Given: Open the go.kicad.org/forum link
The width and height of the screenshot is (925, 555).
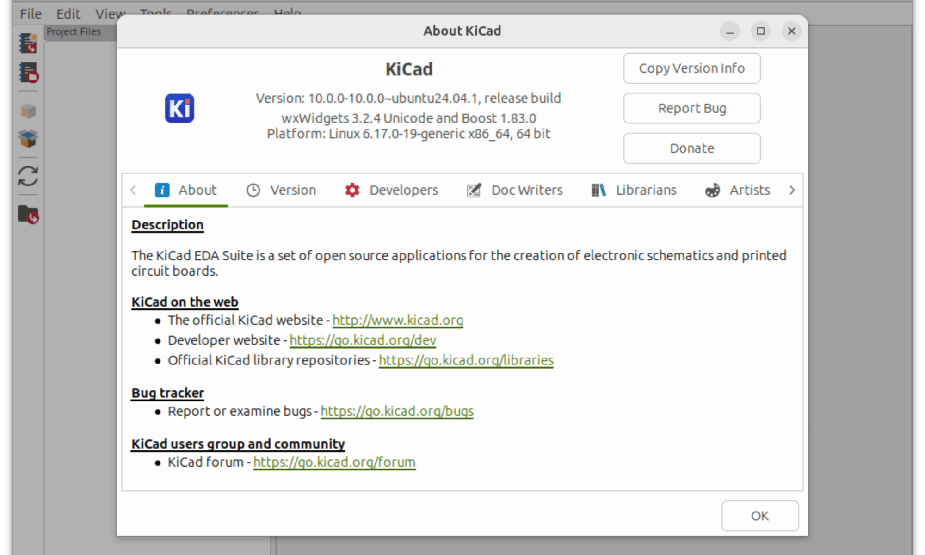Looking at the screenshot, I should point(334,462).
